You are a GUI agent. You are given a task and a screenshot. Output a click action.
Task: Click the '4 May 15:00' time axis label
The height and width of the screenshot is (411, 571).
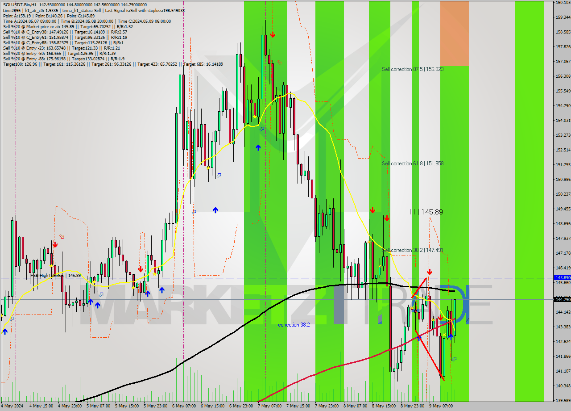(41, 406)
